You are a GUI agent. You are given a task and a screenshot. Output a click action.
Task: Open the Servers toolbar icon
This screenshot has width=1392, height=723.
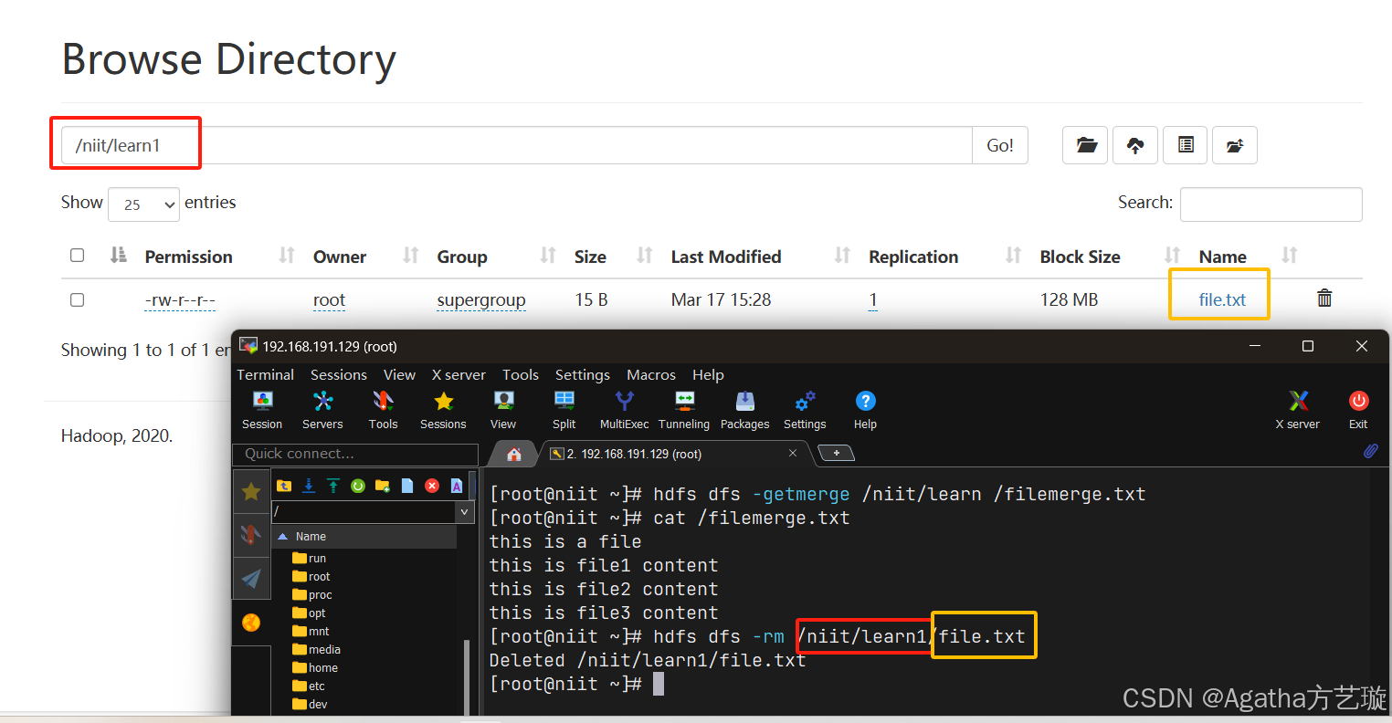click(322, 409)
